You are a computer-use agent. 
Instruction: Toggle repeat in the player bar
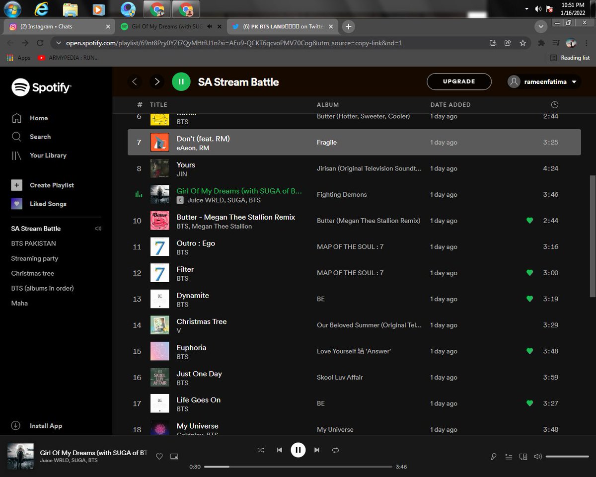tap(335, 450)
